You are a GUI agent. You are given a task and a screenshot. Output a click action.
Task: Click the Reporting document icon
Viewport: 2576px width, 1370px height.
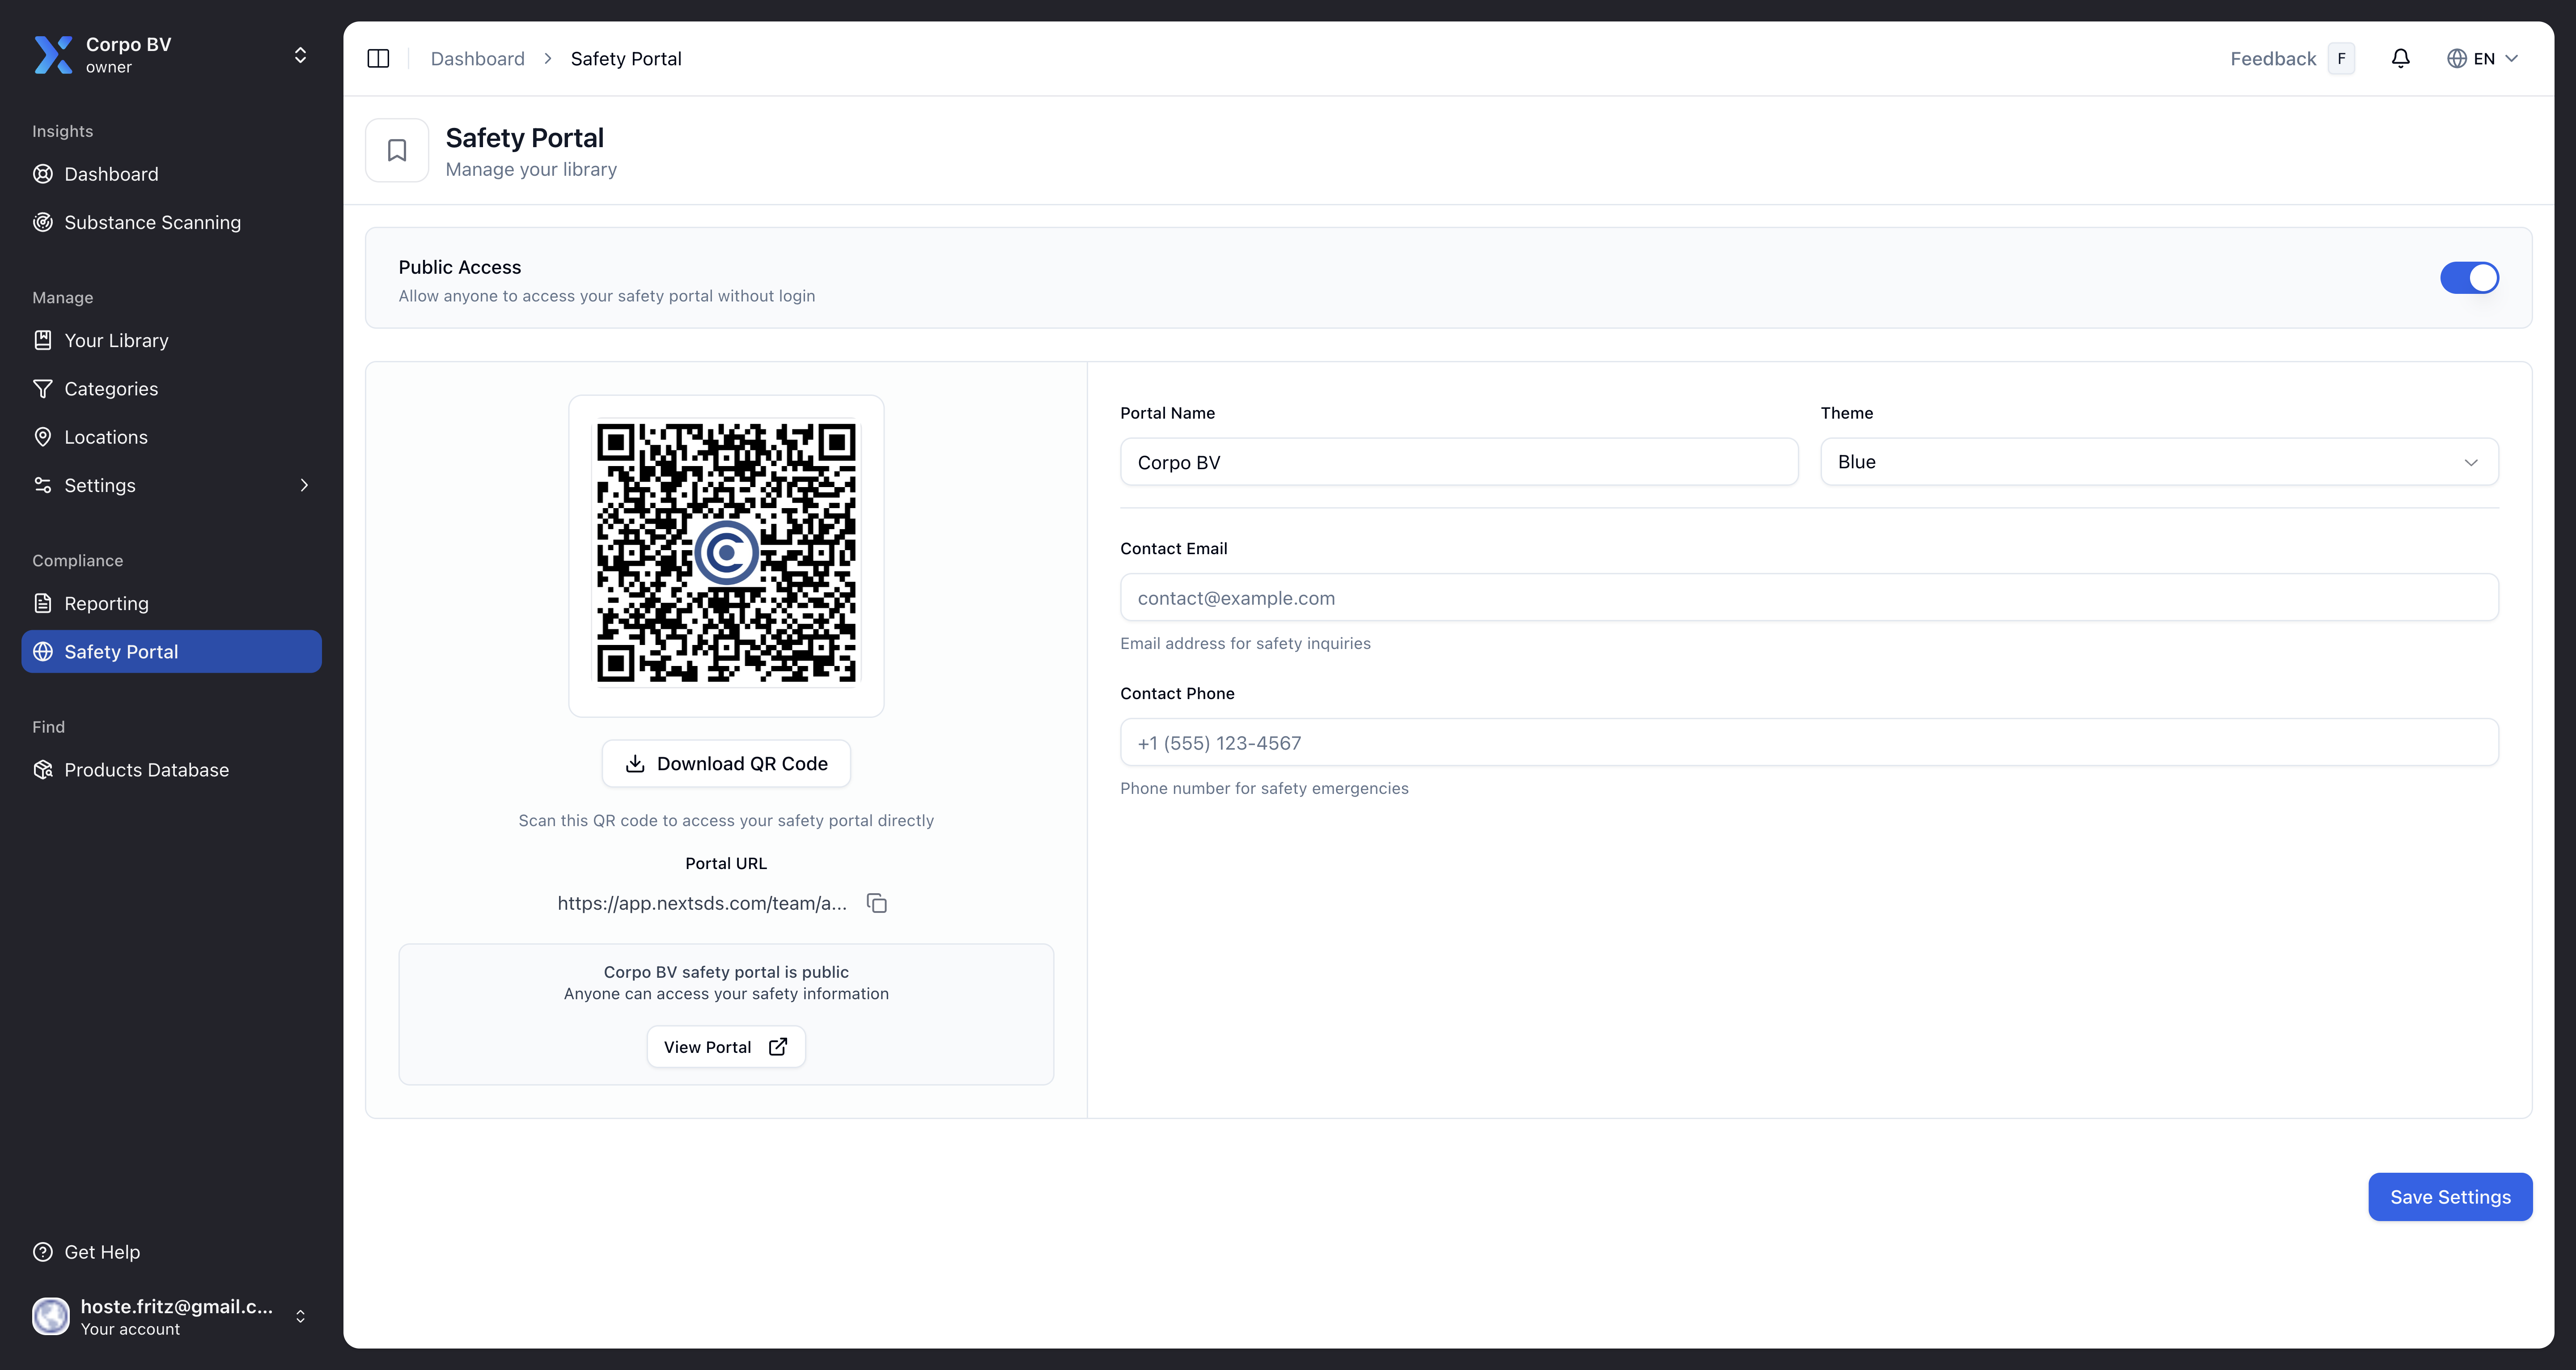(x=42, y=603)
